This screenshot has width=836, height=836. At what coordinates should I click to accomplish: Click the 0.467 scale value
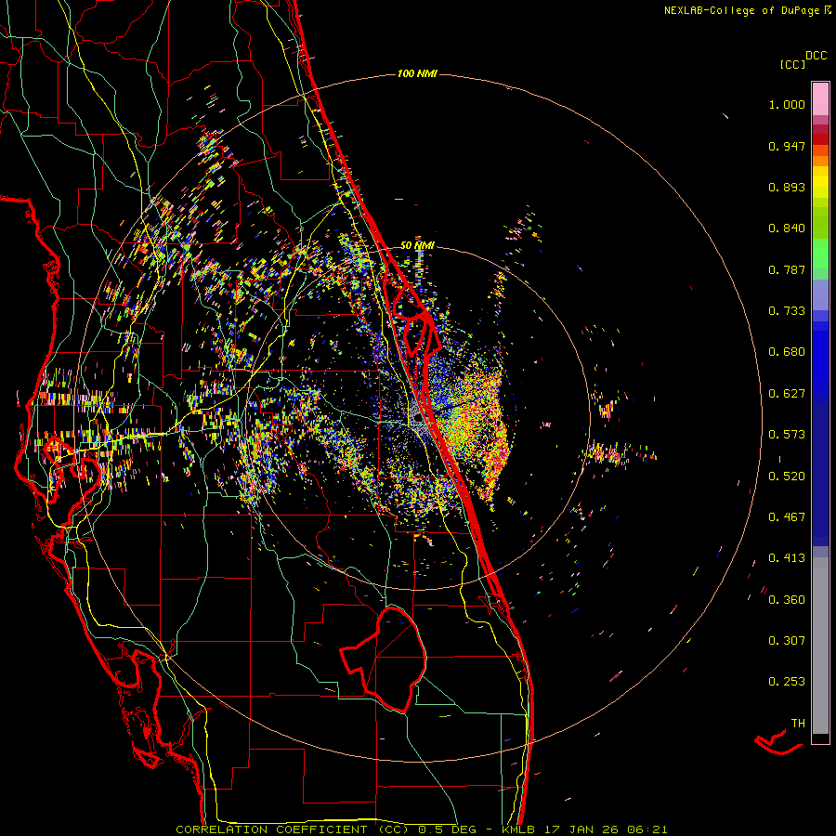tap(787, 517)
